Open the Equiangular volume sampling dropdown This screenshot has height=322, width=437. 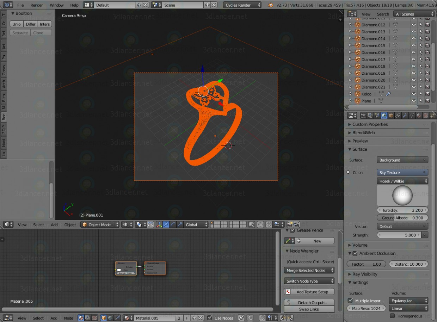coord(409,301)
